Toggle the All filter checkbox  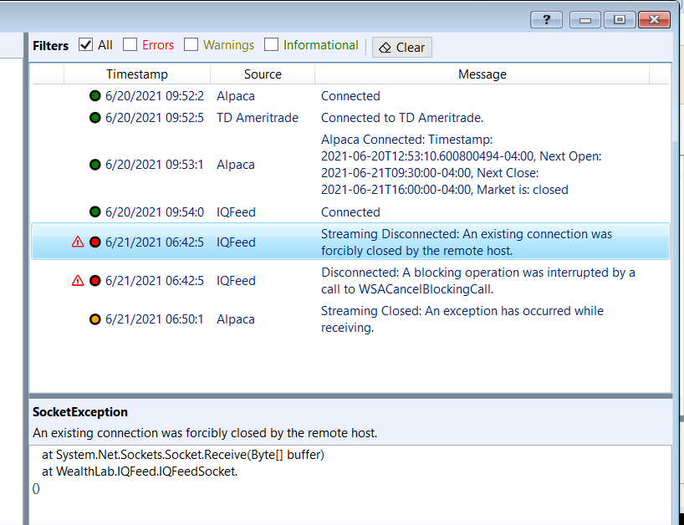[x=86, y=44]
